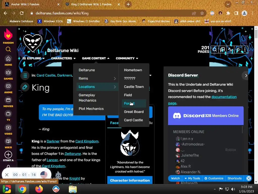Select Castle Town location

click(134, 87)
